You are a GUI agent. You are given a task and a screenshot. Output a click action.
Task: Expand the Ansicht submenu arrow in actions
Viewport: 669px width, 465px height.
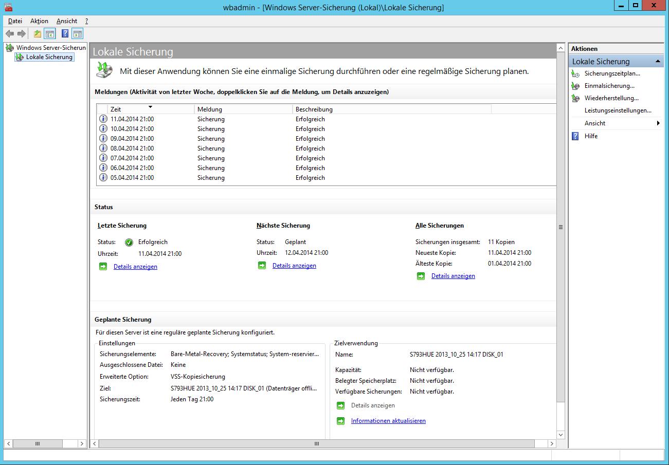click(x=658, y=123)
